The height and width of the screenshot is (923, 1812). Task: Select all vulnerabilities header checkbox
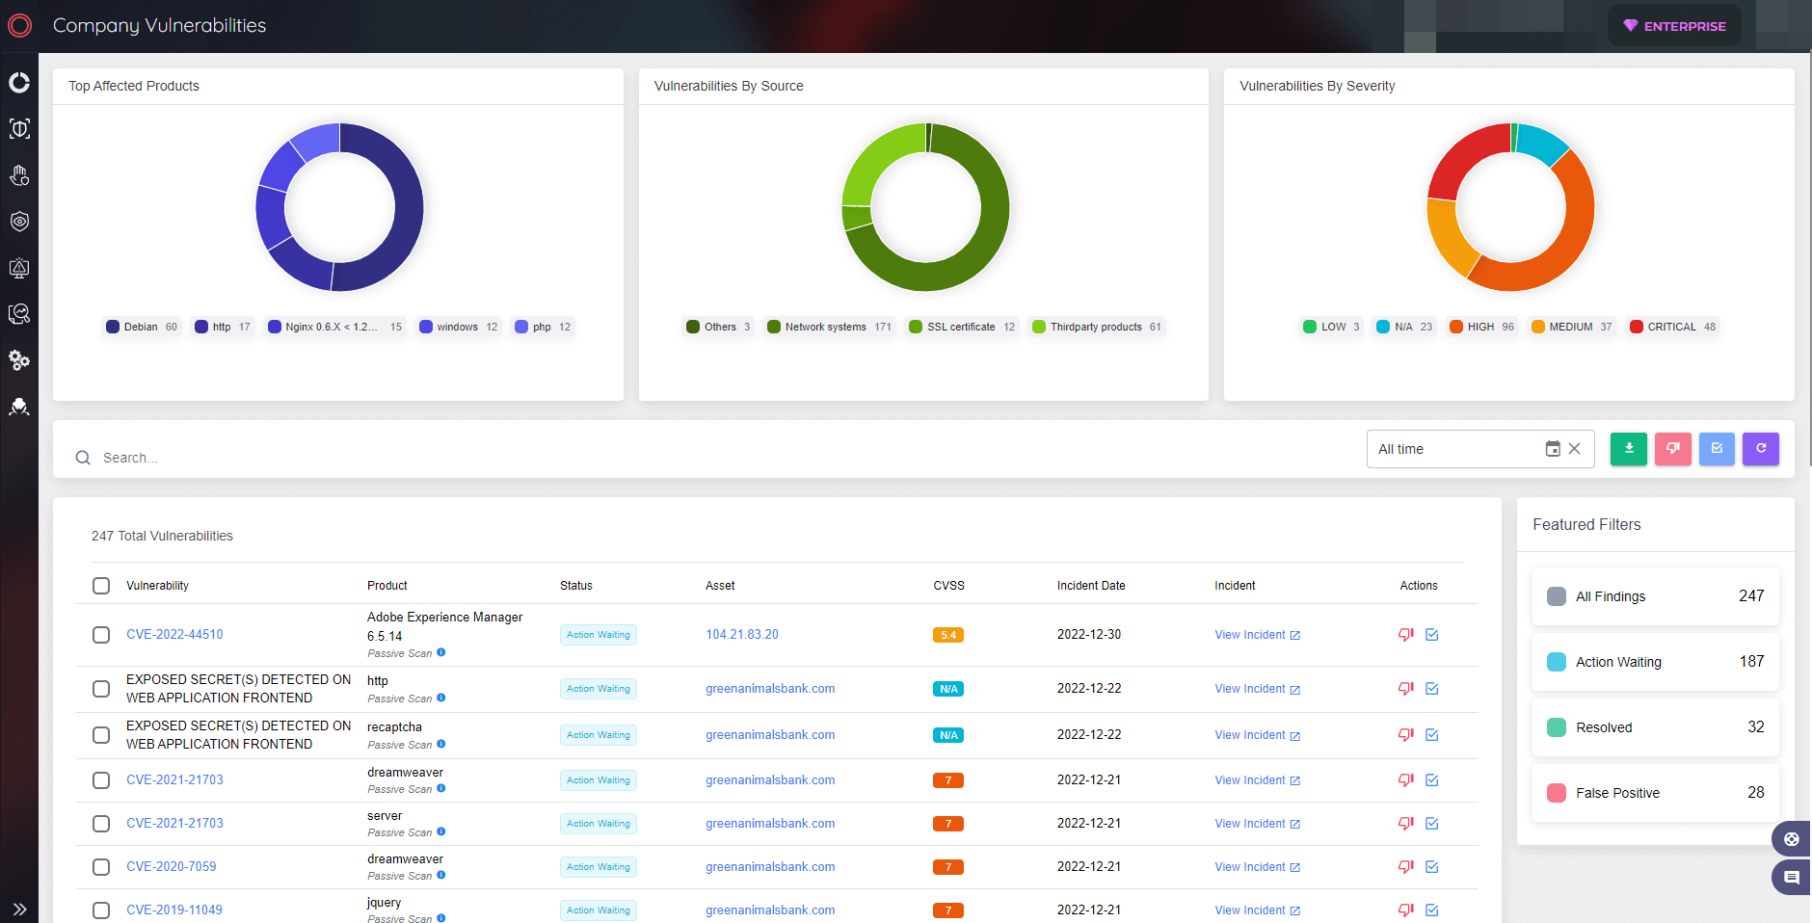tap(101, 586)
